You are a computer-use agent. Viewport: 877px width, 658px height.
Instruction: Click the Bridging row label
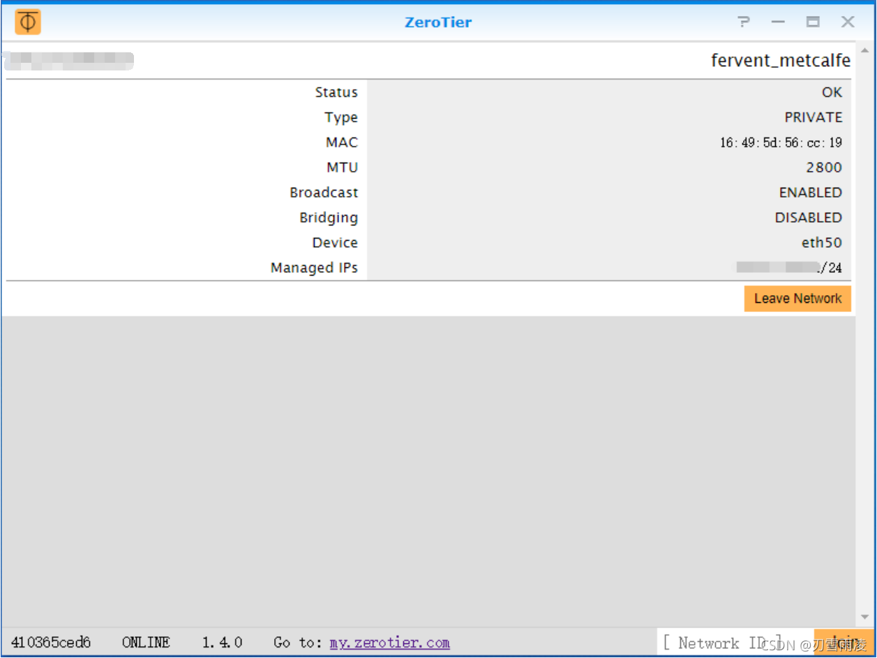[329, 218]
